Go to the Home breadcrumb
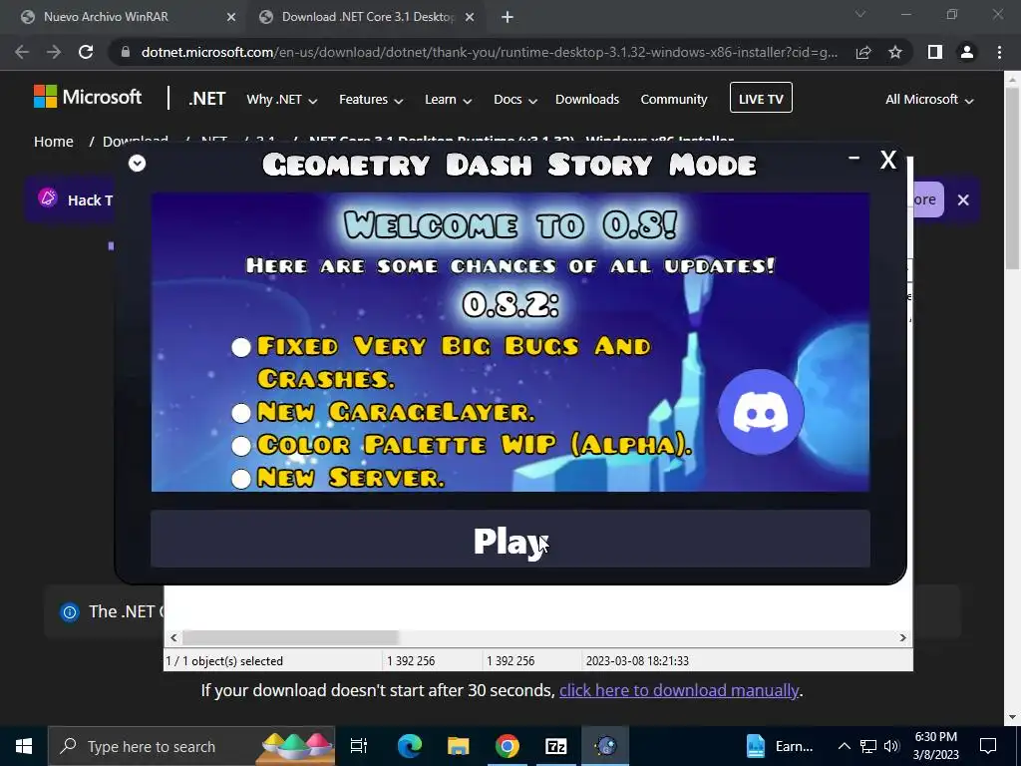Screen dimensions: 1021x766 tap(54, 142)
